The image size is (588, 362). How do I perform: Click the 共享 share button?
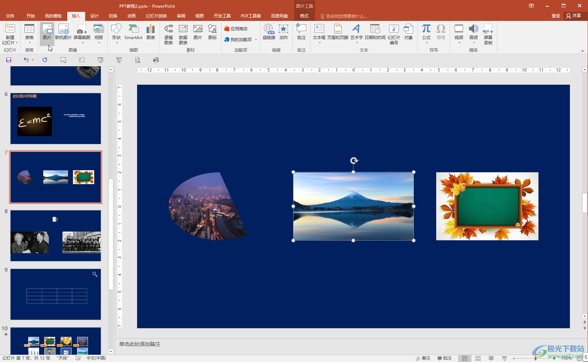point(574,16)
